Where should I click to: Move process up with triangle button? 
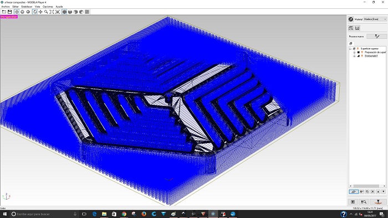[x=378, y=191]
